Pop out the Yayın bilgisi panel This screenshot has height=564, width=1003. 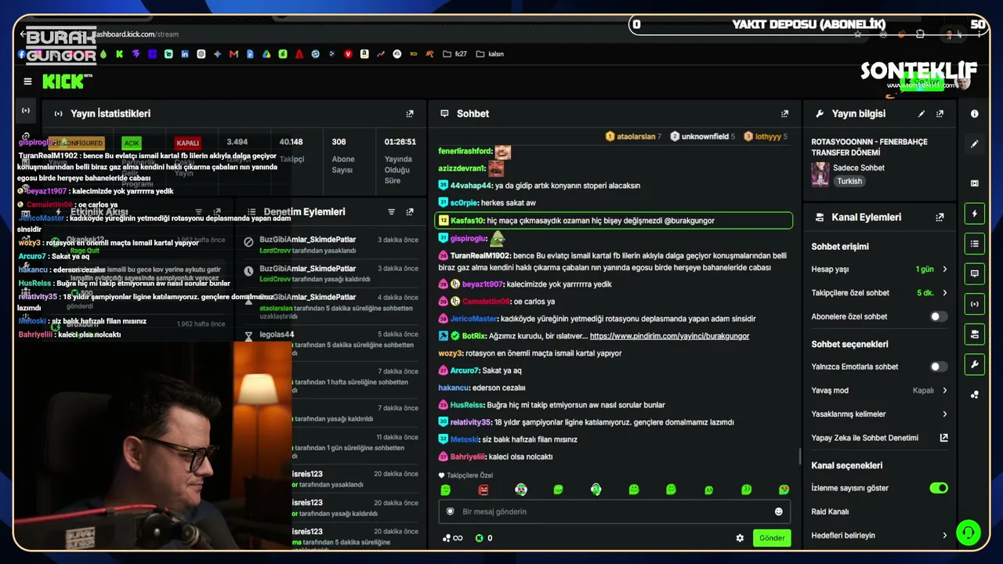click(x=940, y=114)
